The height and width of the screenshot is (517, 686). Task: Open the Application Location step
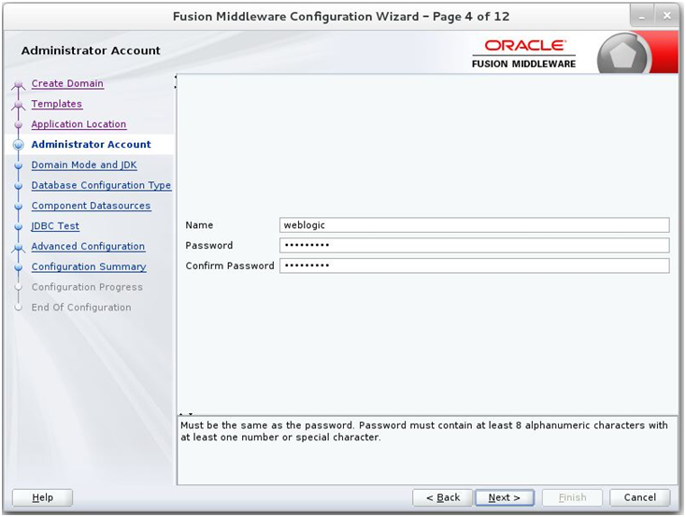(79, 124)
